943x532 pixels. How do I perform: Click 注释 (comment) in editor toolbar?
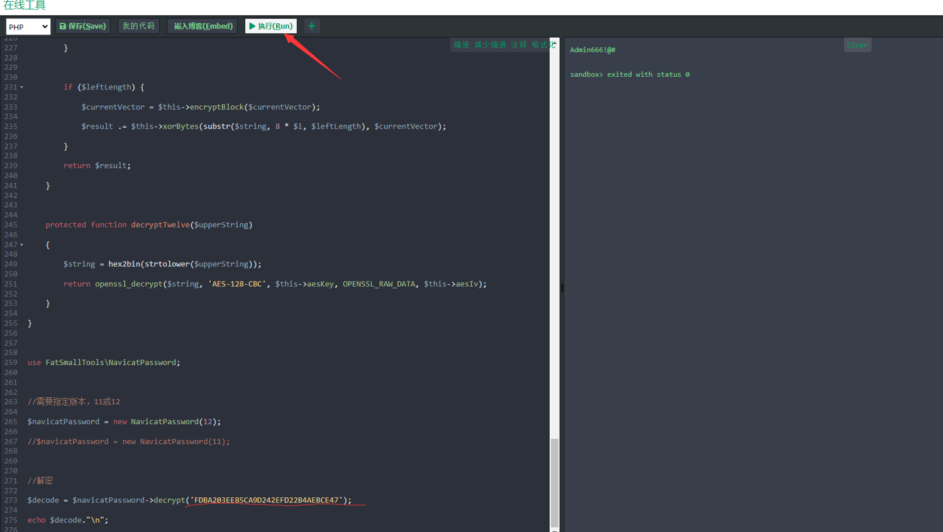(518, 45)
